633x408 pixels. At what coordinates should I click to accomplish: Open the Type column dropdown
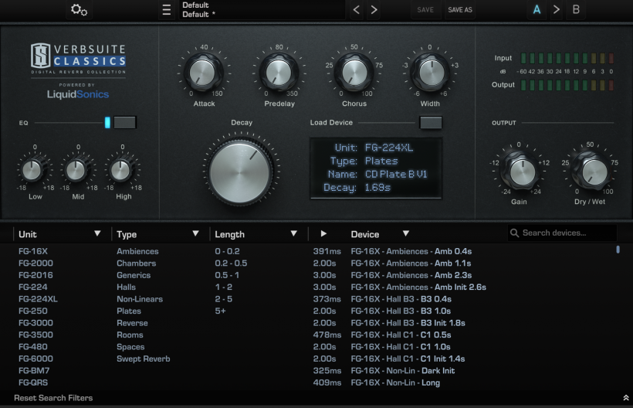coord(195,233)
